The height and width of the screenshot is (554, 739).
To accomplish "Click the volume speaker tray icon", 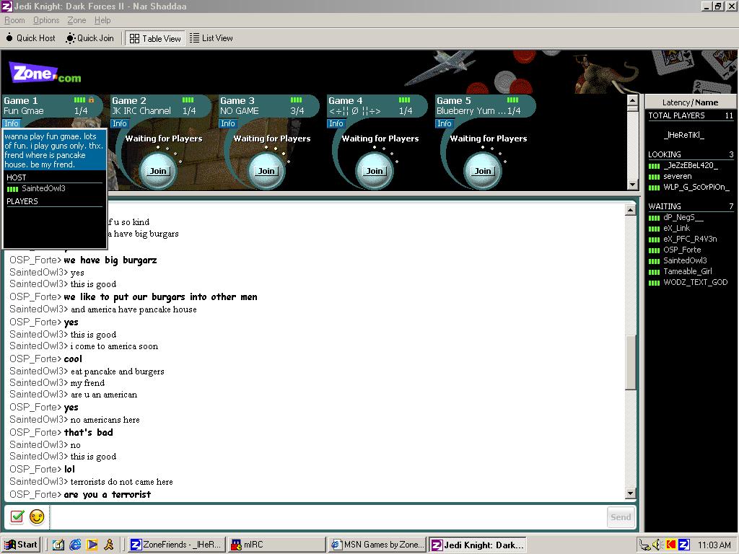I will click(x=657, y=545).
